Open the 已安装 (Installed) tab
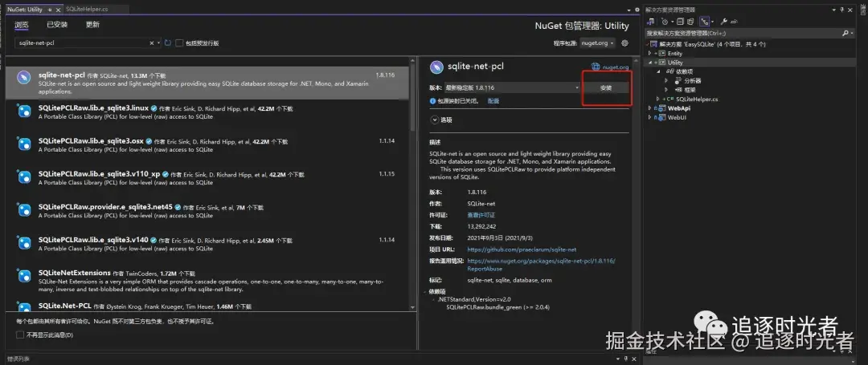Viewport: 868px width, 365px height. coord(57,24)
